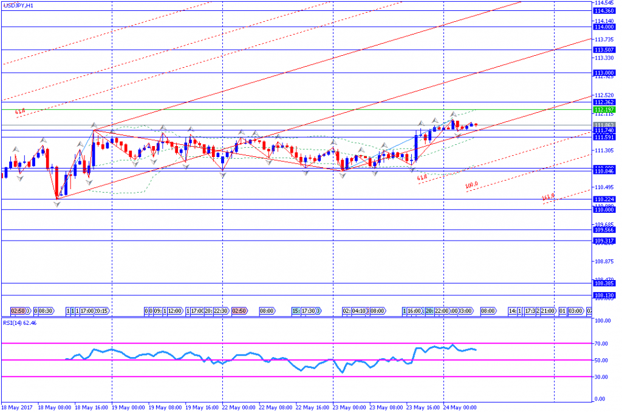Select the 04:10 news event marker
This screenshot has height=414, width=622.
pos(360,311)
